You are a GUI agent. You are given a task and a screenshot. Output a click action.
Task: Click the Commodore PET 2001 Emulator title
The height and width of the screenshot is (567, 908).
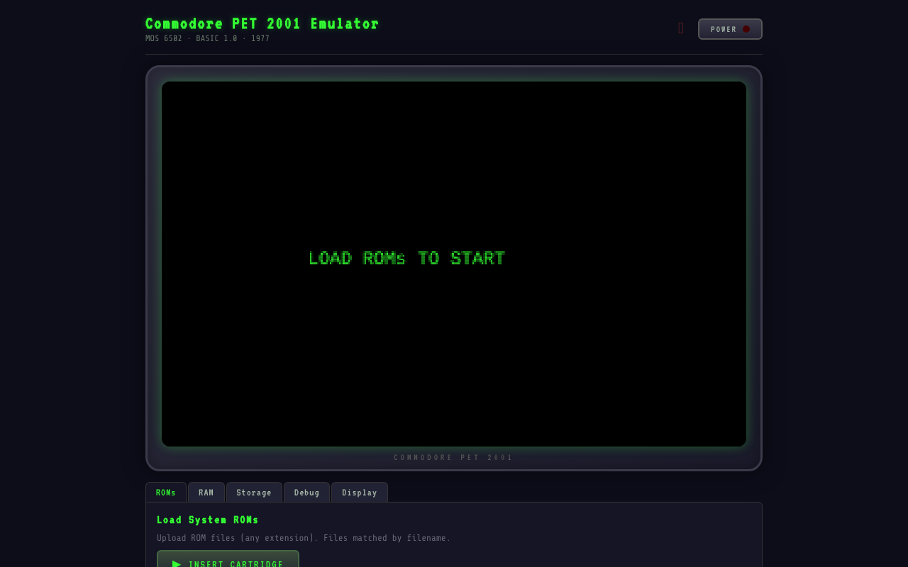pos(262,24)
